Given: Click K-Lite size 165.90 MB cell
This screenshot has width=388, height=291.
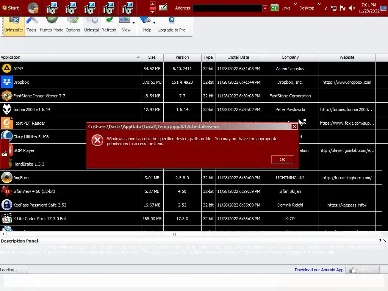Looking at the screenshot, I should click(x=152, y=219).
